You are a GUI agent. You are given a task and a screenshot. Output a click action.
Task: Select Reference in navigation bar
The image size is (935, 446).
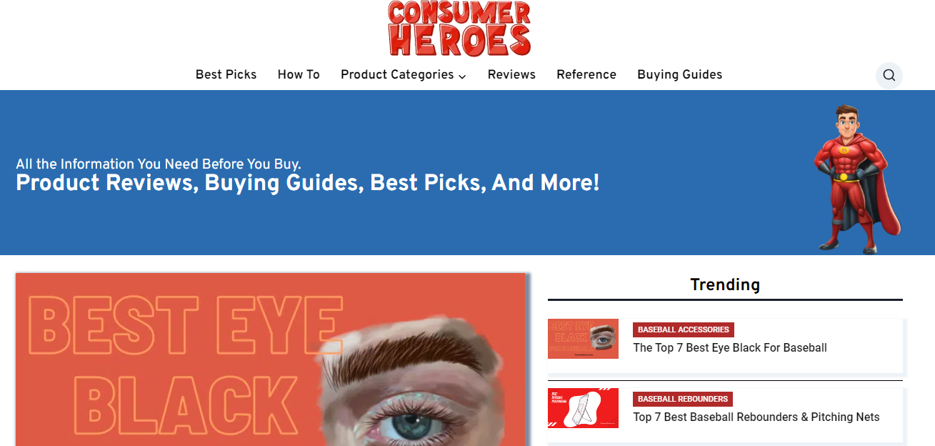586,74
